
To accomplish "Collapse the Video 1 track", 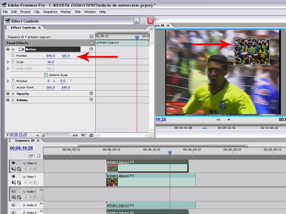I will (x=24, y=177).
